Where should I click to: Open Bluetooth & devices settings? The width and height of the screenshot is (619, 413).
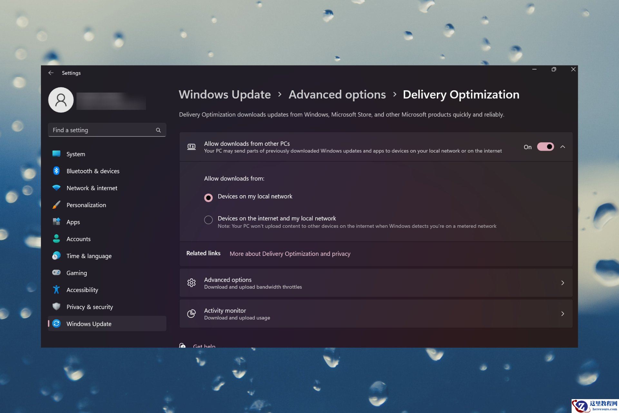point(56,171)
